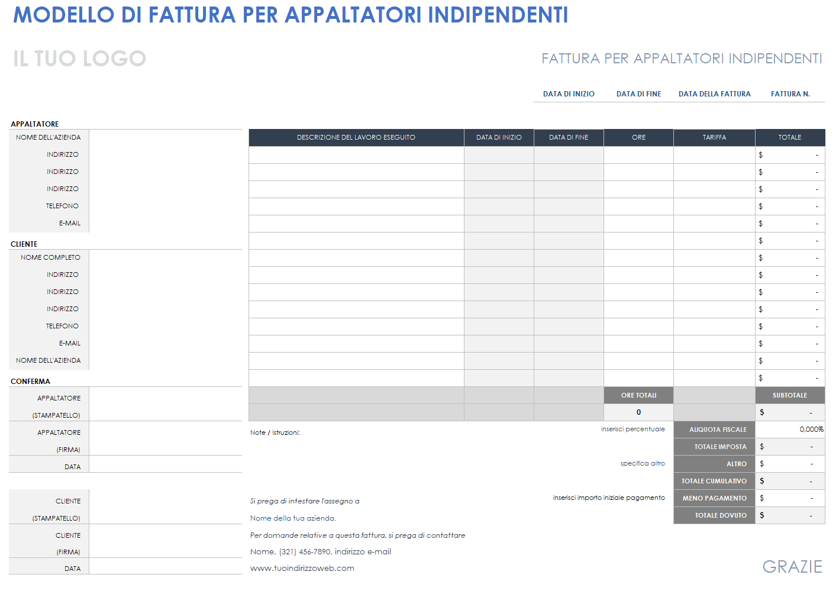This screenshot has height=594, width=839.
Task: Click the first description cell in work table
Action: pyautogui.click(x=356, y=155)
